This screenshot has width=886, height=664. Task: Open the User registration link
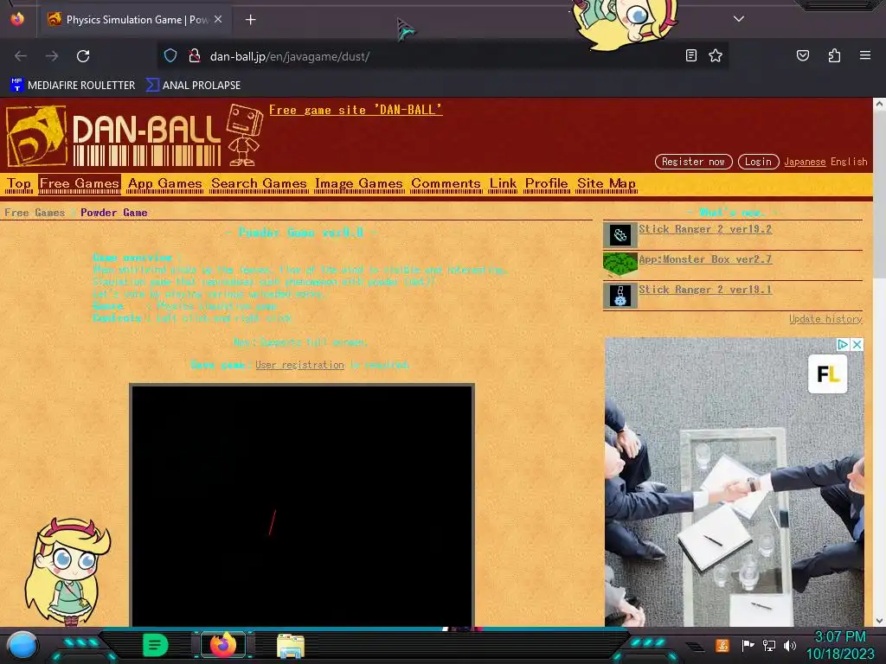coord(299,365)
